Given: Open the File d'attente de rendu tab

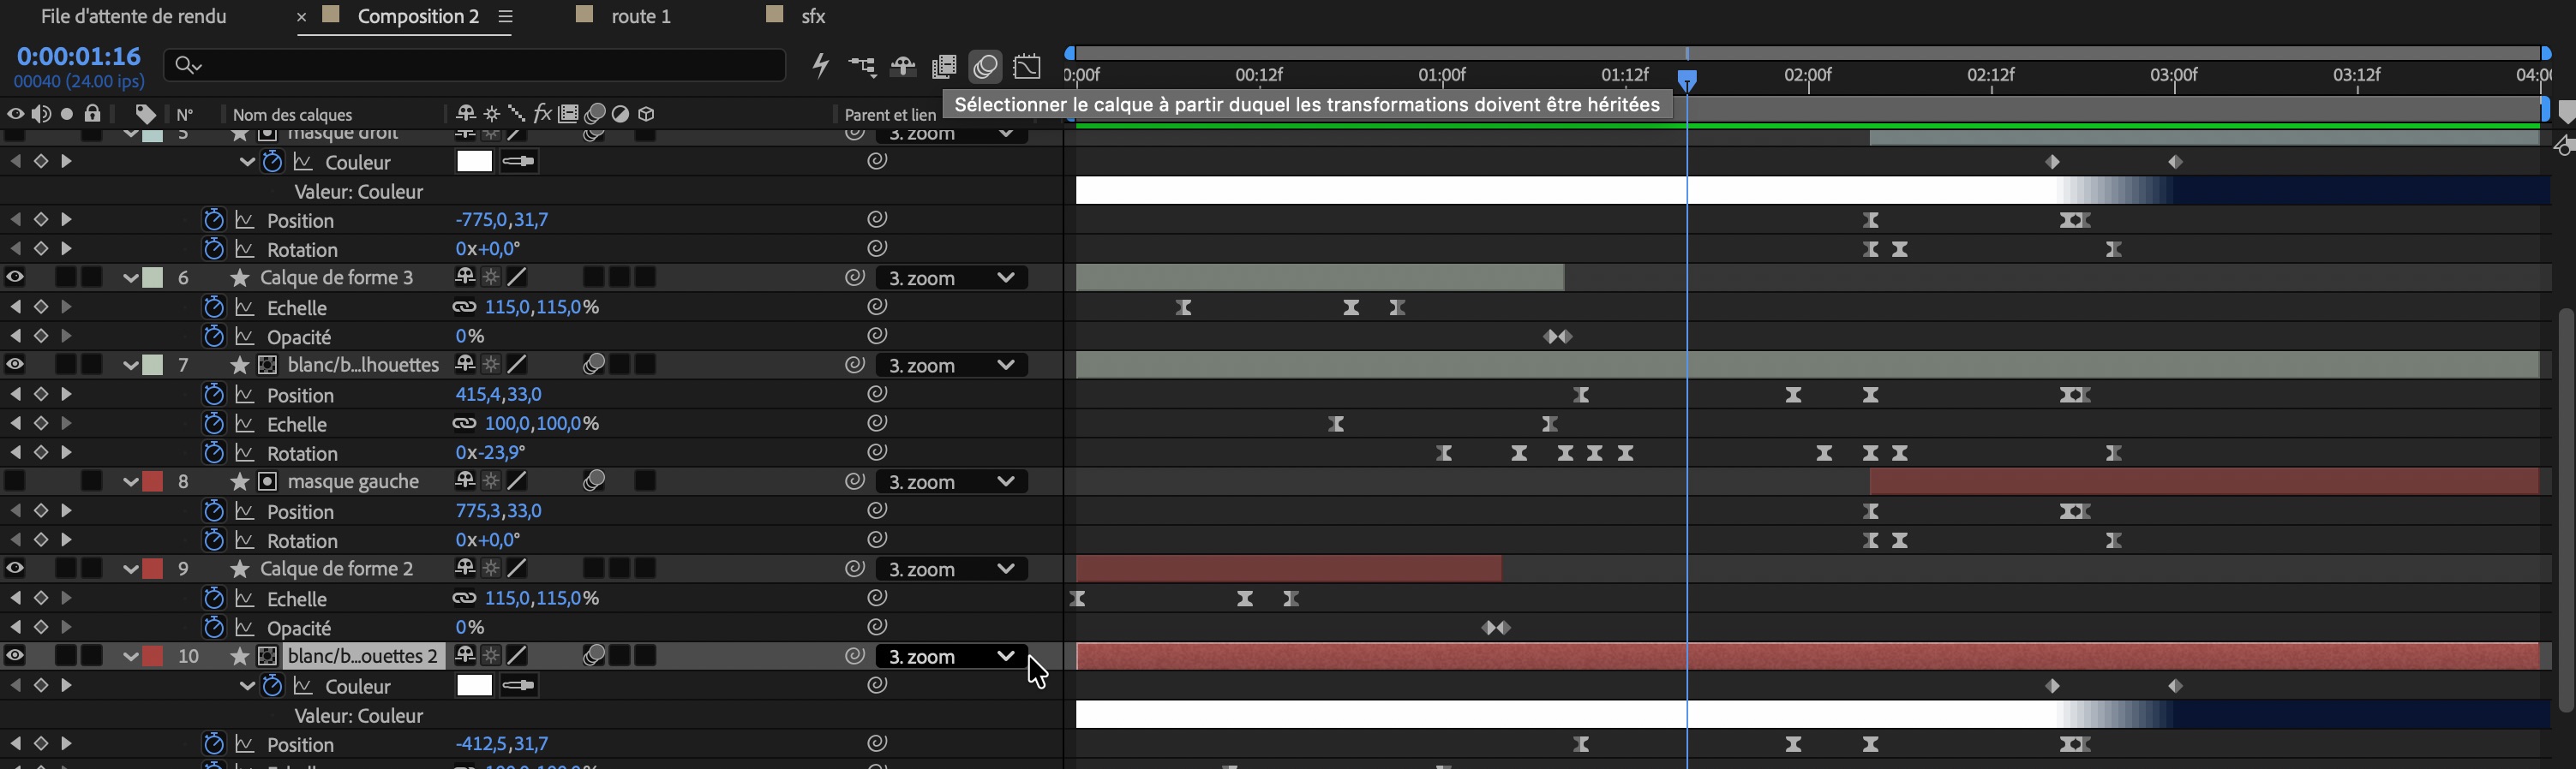Looking at the screenshot, I should pyautogui.click(x=133, y=16).
